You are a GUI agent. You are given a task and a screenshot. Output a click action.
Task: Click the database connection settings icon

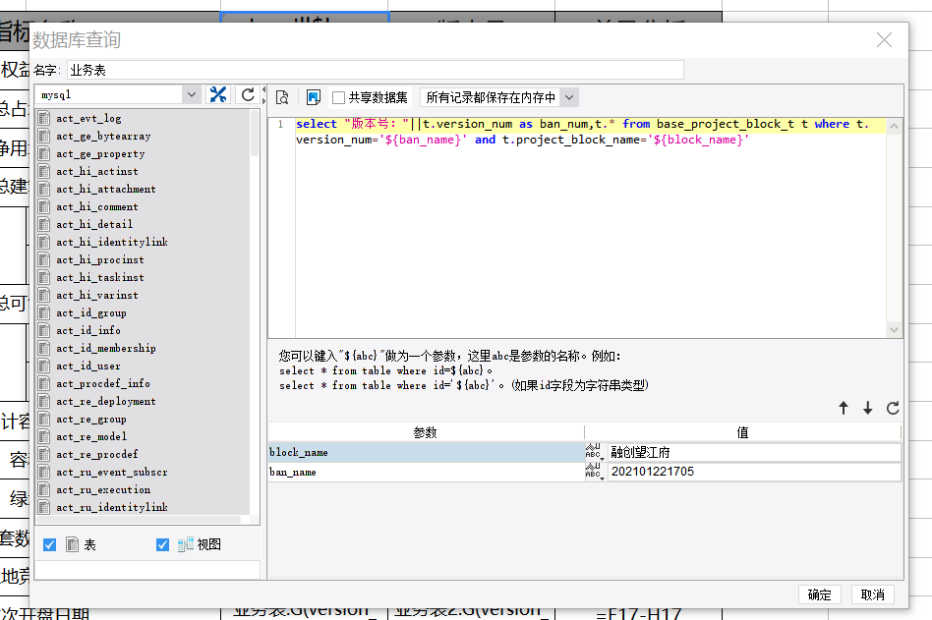click(218, 94)
